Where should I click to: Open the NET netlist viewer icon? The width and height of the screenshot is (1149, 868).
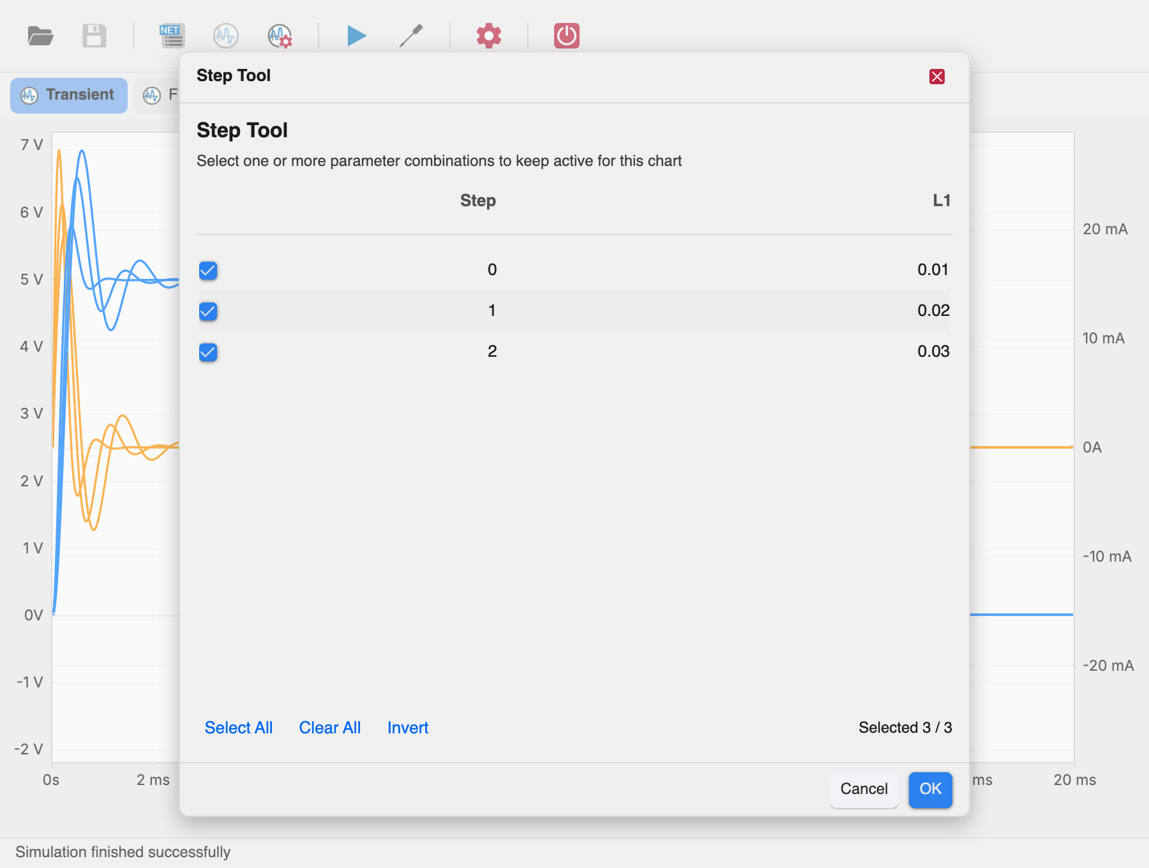[x=172, y=36]
